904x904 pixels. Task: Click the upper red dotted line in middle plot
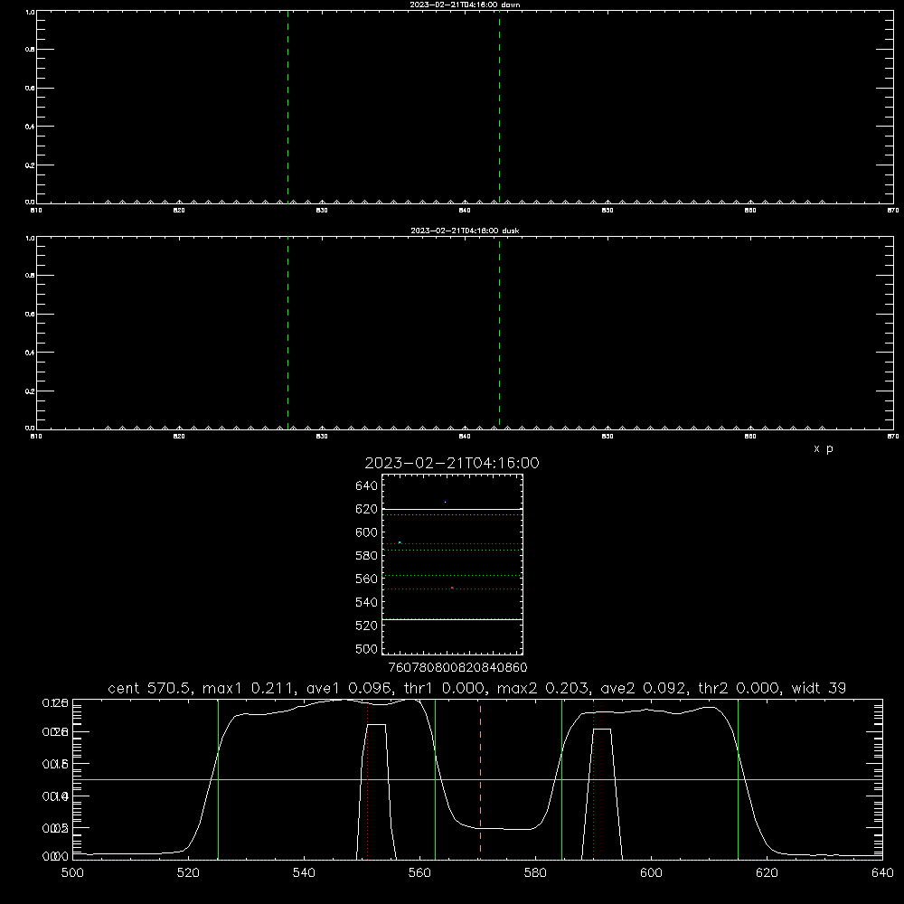click(452, 543)
